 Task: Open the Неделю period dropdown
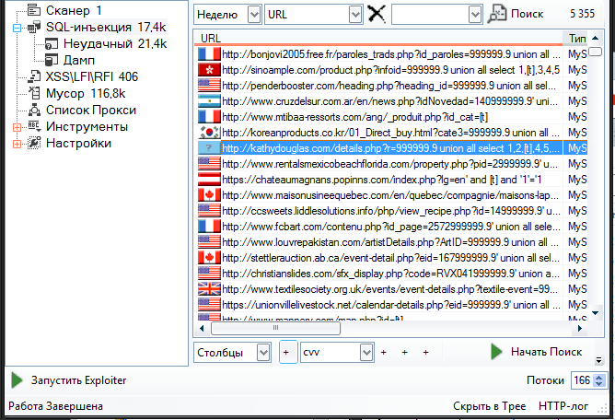pos(254,15)
